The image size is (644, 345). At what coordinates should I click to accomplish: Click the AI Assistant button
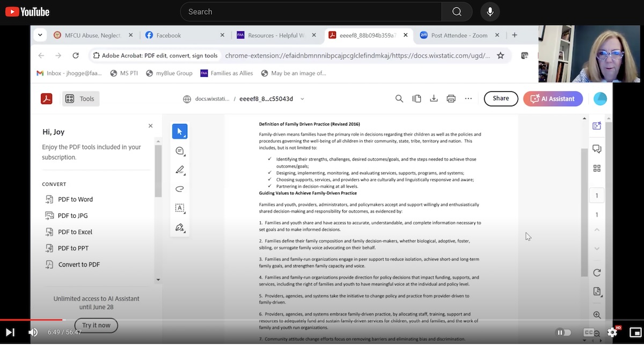(x=553, y=99)
